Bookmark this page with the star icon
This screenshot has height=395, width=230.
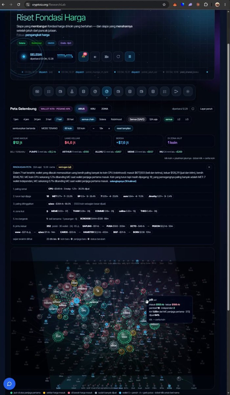pyautogui.click(x=164, y=5)
